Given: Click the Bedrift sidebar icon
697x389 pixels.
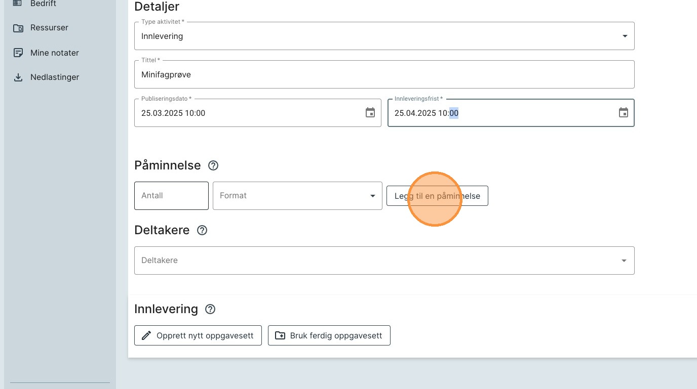Looking at the screenshot, I should [18, 3].
